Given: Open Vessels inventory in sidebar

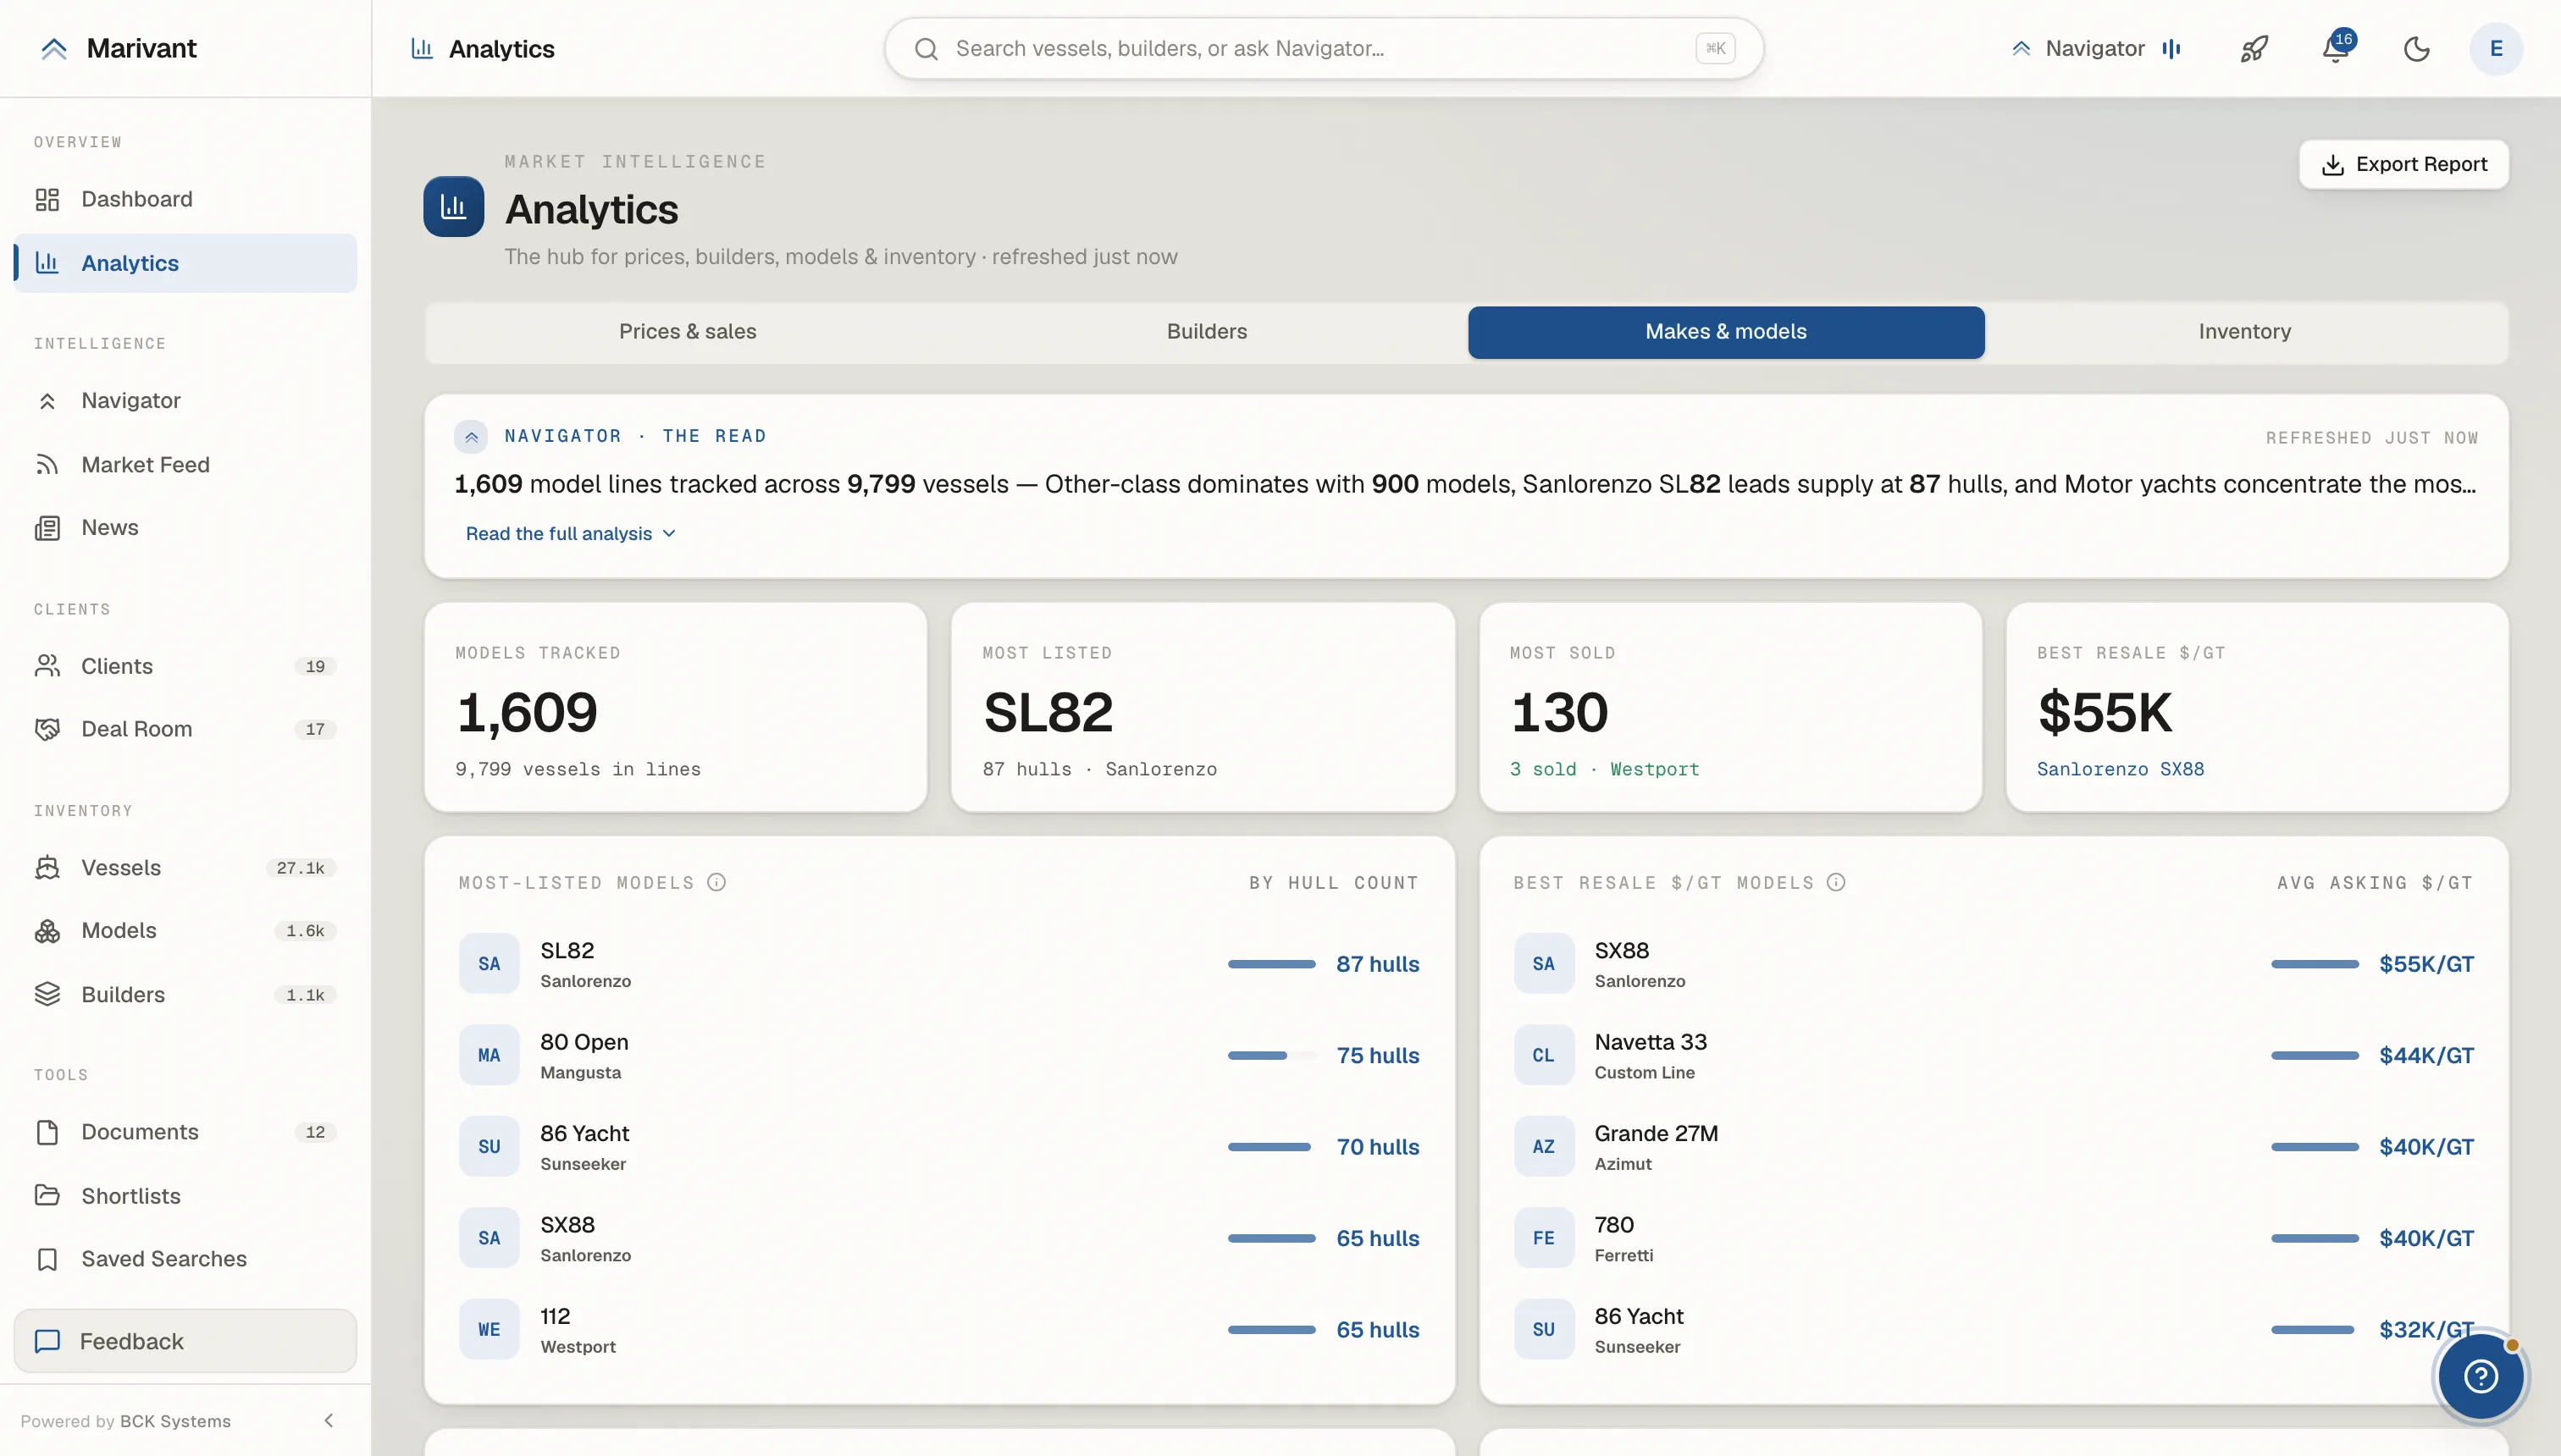Looking at the screenshot, I should (x=185, y=867).
